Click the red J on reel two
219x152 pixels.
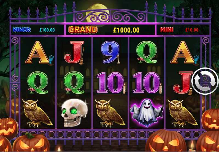pyautogui.click(x=74, y=53)
